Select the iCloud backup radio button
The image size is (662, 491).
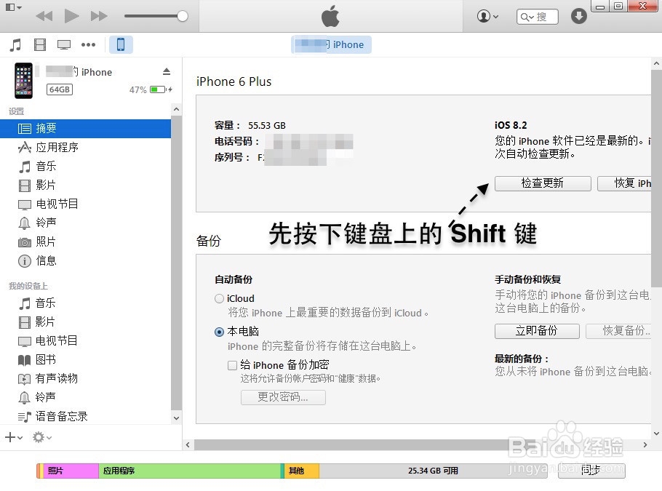pyautogui.click(x=219, y=298)
